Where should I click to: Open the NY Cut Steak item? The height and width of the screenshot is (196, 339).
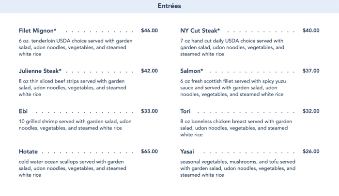pos(200,30)
